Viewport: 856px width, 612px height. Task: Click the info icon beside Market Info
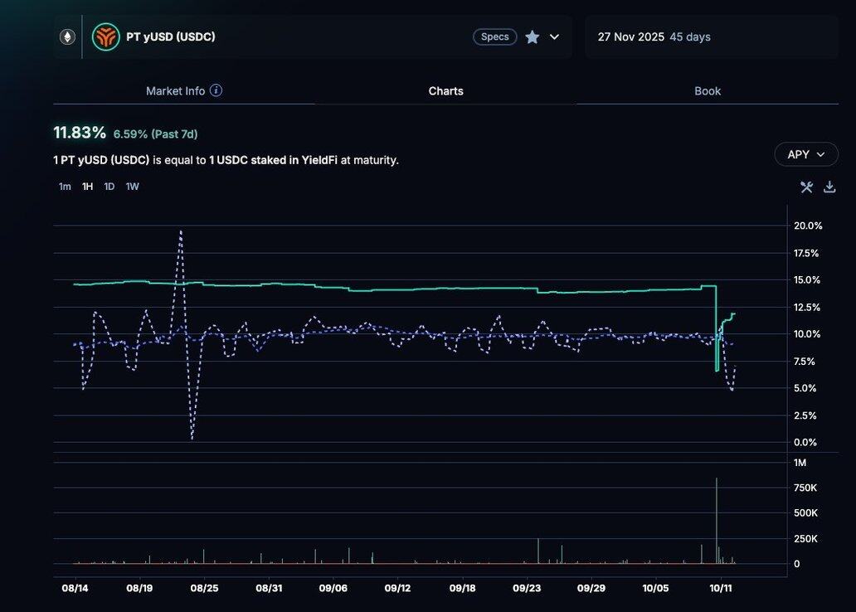tap(216, 90)
